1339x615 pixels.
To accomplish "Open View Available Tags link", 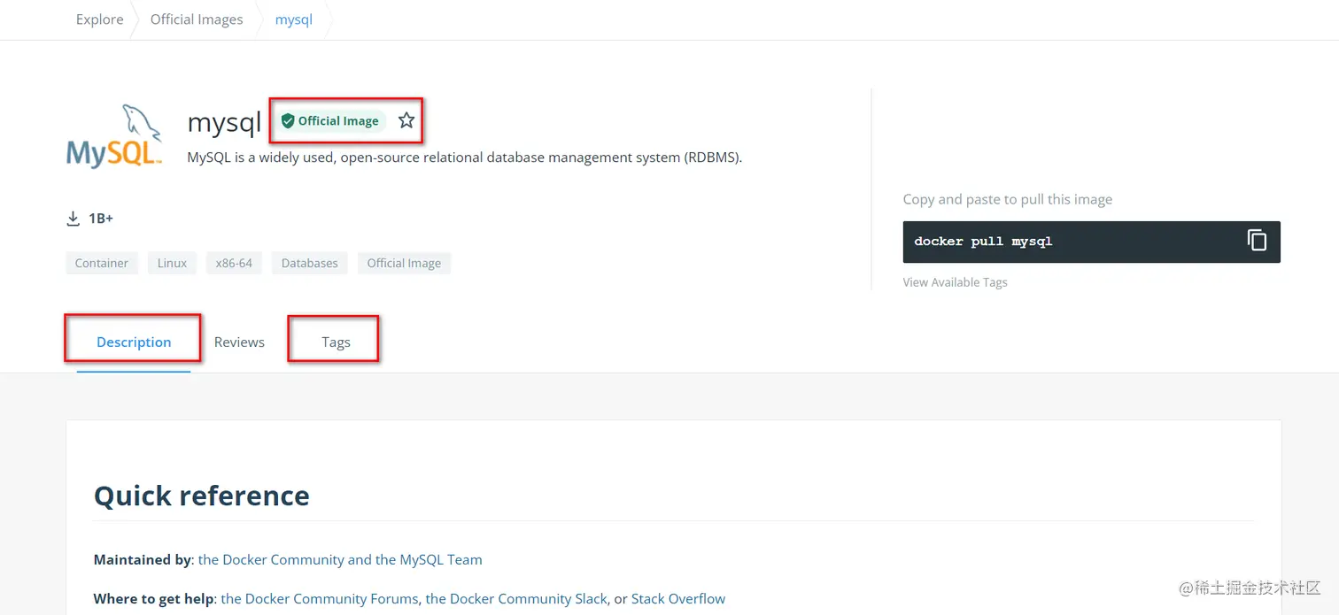I will (x=955, y=282).
